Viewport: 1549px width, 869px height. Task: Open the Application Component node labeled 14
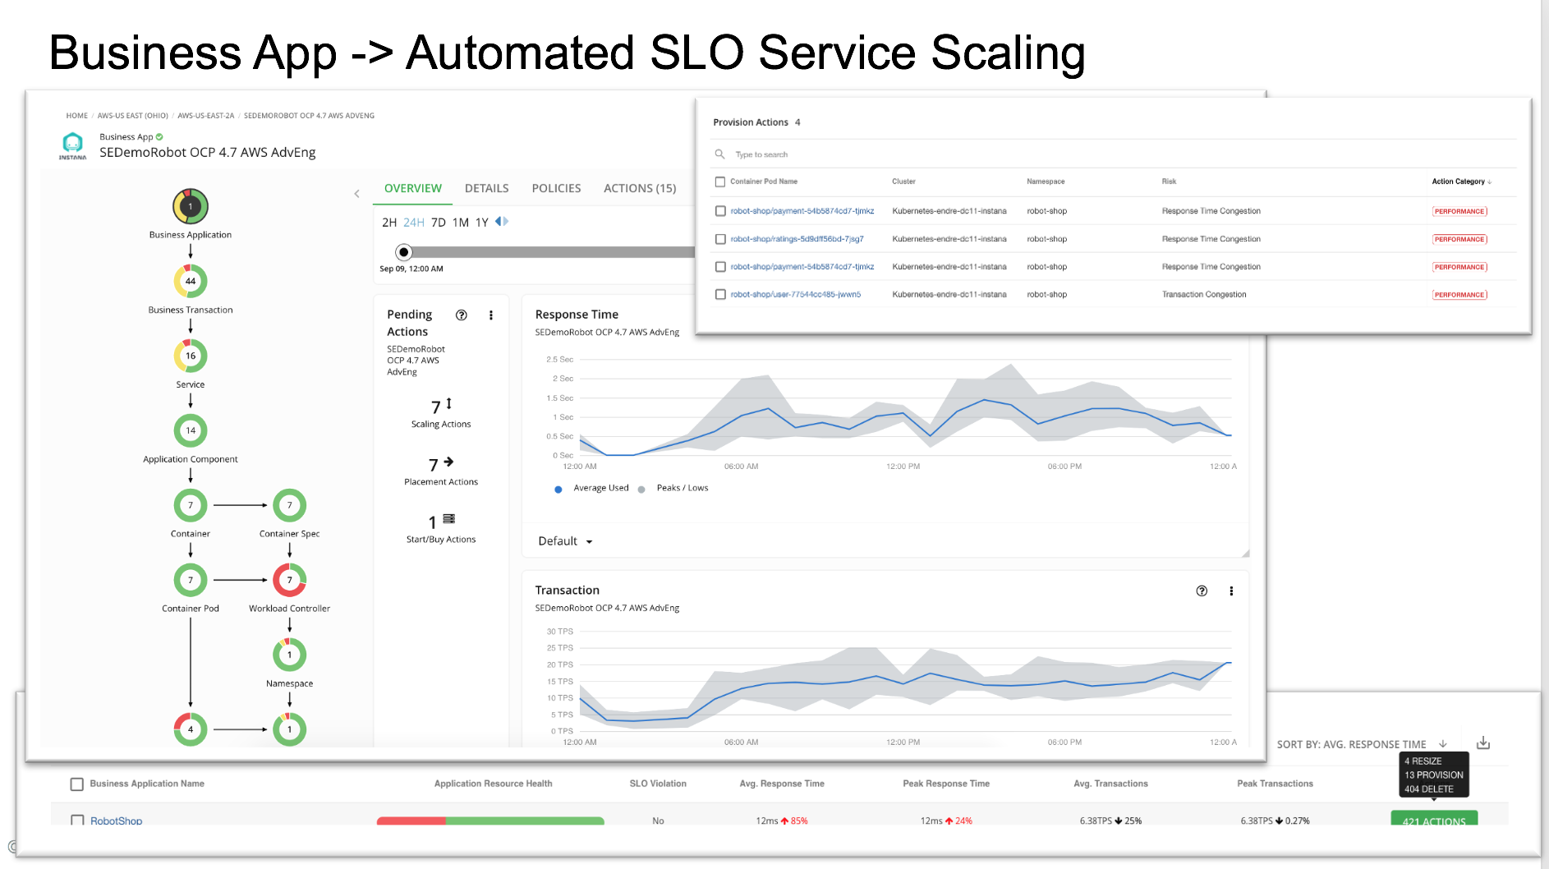pyautogui.click(x=191, y=430)
